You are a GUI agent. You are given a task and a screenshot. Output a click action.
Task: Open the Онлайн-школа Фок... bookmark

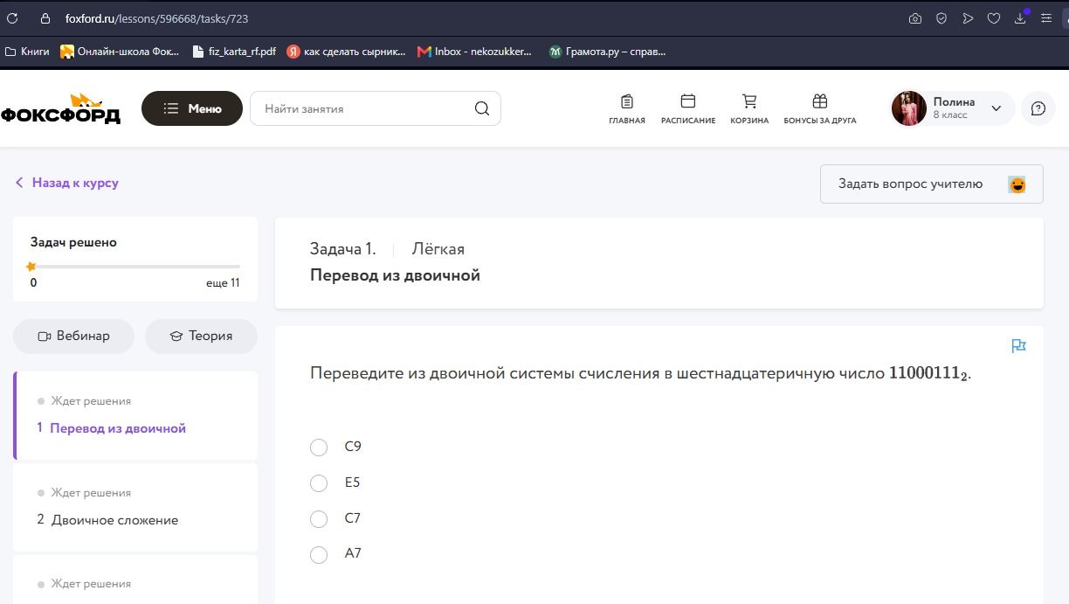120,52
